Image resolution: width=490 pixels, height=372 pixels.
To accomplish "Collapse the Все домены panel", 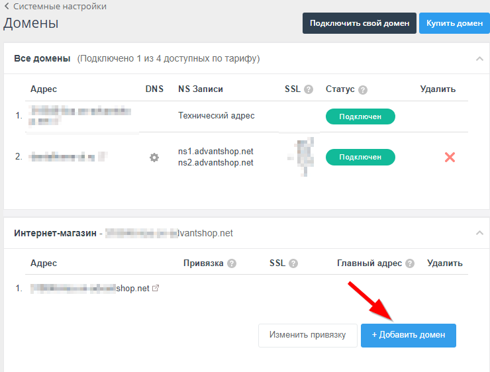I will tap(479, 59).
